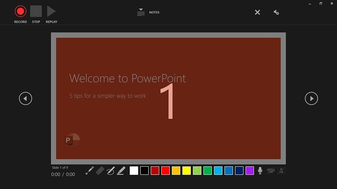This screenshot has height=189, width=337.
Task: Click the REPLAY label text
Action: tap(51, 22)
